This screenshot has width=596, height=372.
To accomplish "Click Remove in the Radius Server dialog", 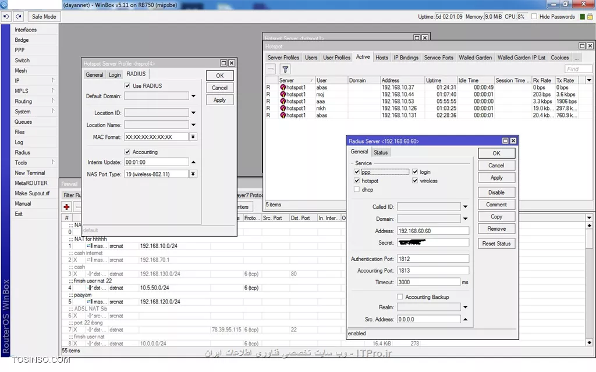I will tap(496, 229).
